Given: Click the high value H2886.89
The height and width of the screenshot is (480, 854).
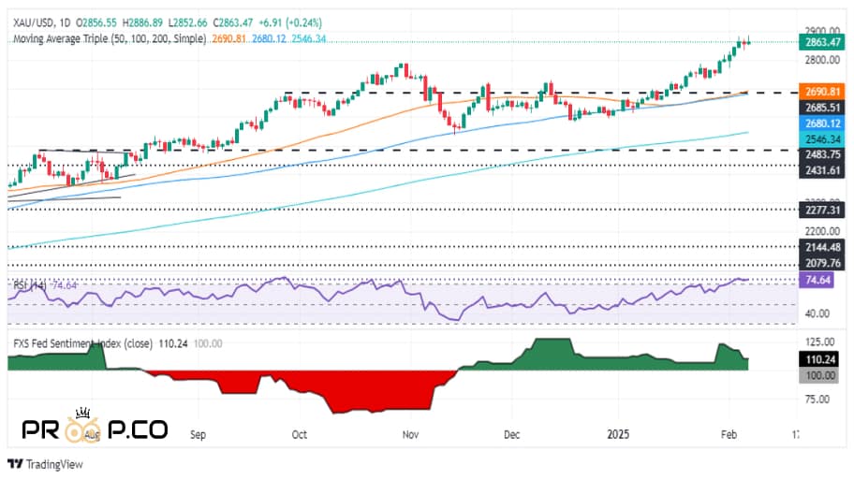Looking at the screenshot, I should (142, 22).
